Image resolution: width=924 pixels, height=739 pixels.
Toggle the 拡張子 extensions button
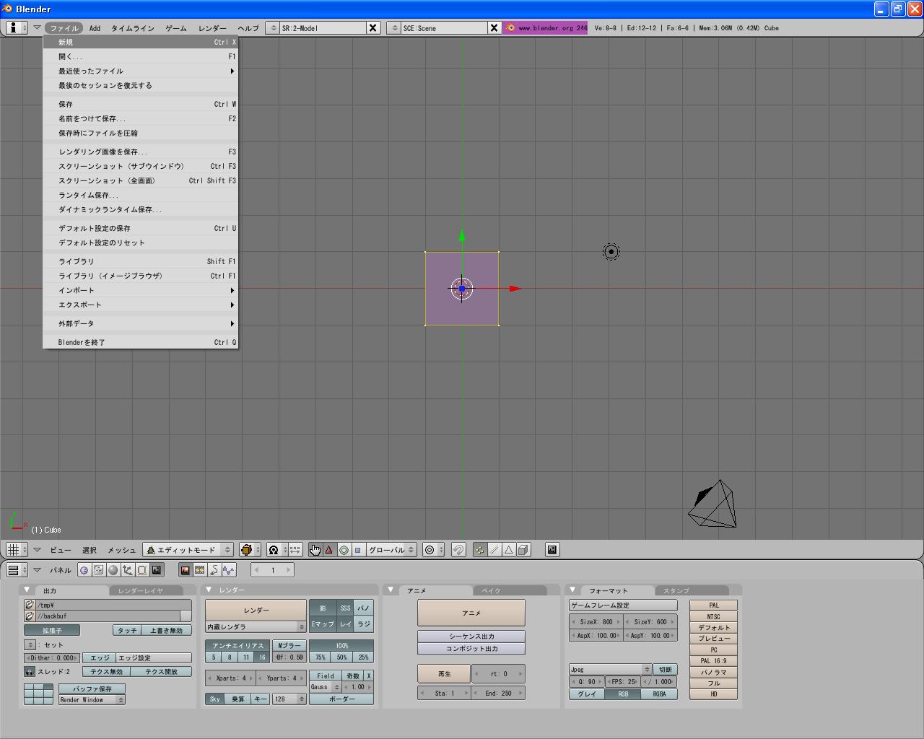(52, 631)
